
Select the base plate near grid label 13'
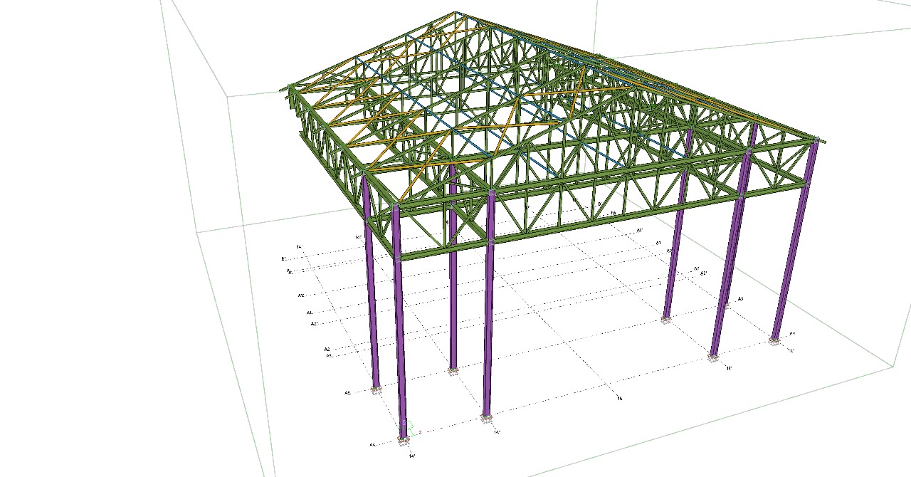click(713, 358)
